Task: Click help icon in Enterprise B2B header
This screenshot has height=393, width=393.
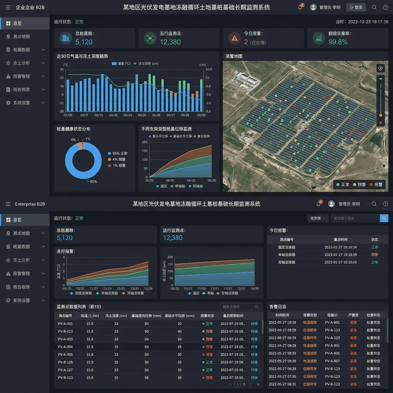Action: pyautogui.click(x=386, y=204)
